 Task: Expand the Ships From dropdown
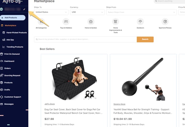pyautogui.click(x=141, y=12)
